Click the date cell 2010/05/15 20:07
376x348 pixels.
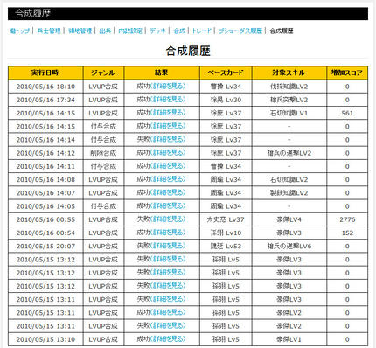pos(45,247)
